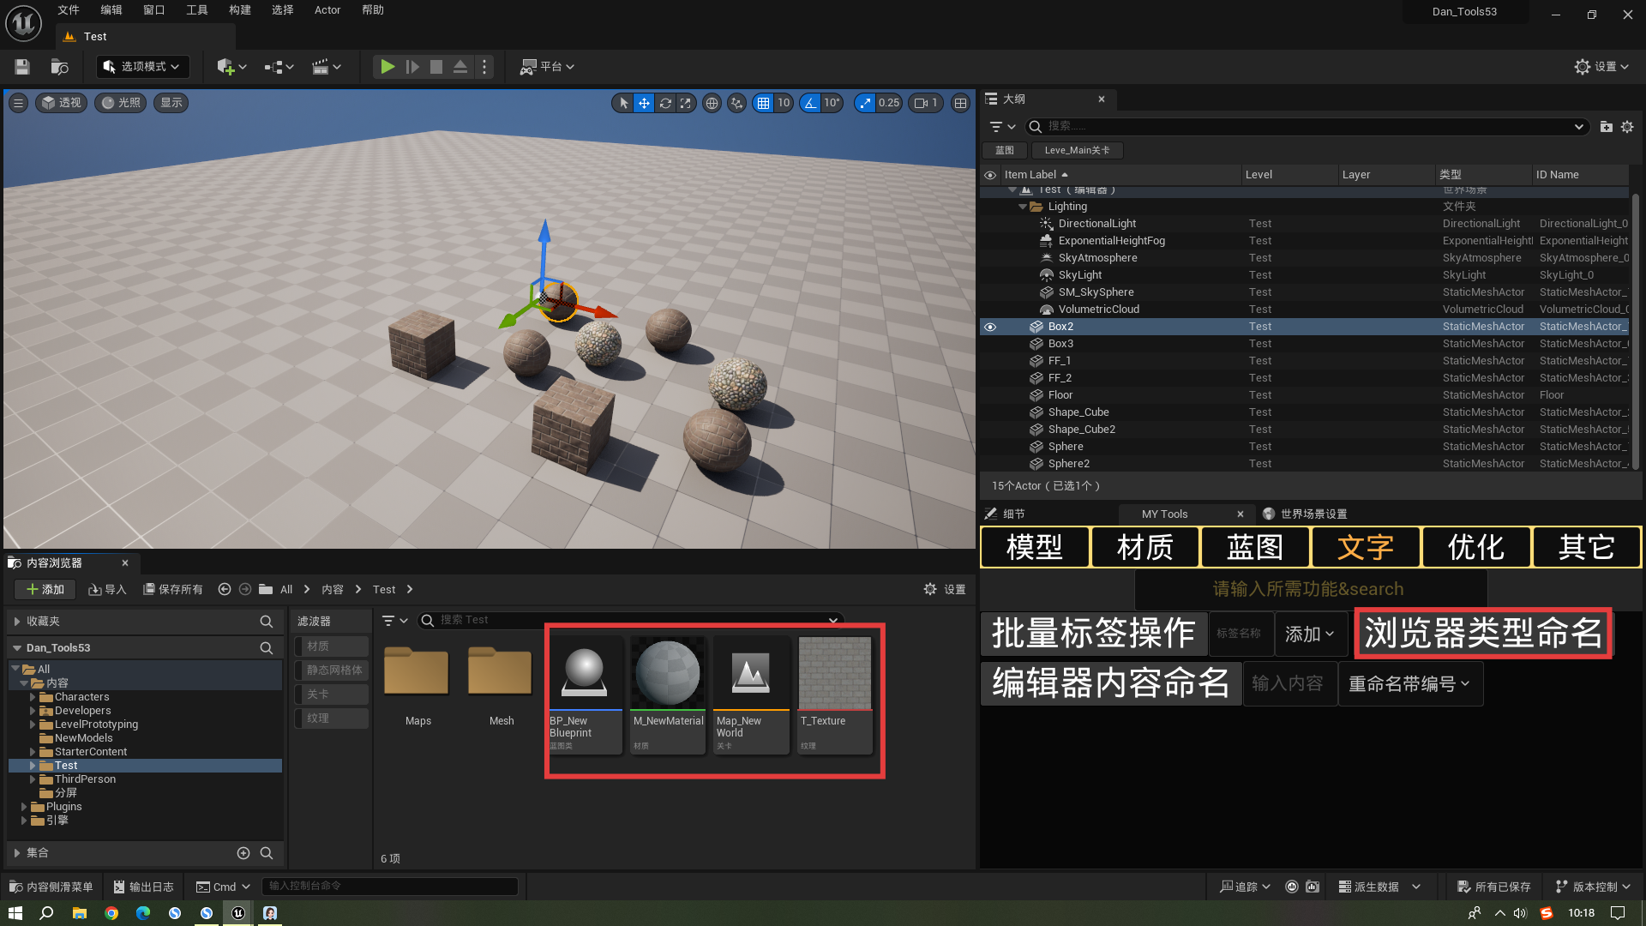Enable the 静态网格体 filter
The width and height of the screenshot is (1646, 926).
[332, 670]
